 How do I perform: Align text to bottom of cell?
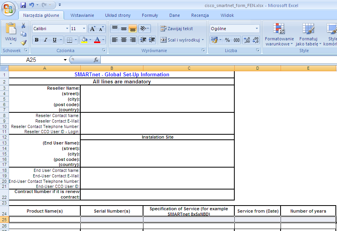pyautogui.click(x=132, y=29)
